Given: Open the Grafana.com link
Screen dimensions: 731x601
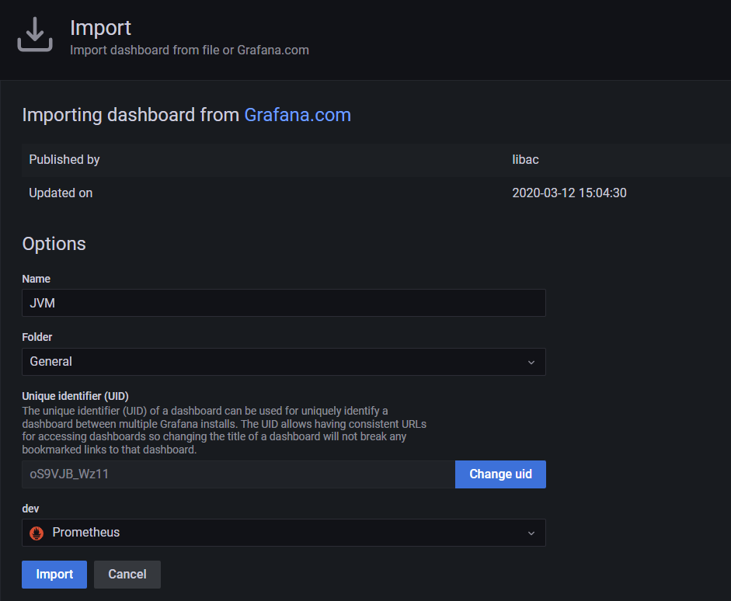Looking at the screenshot, I should tap(298, 115).
